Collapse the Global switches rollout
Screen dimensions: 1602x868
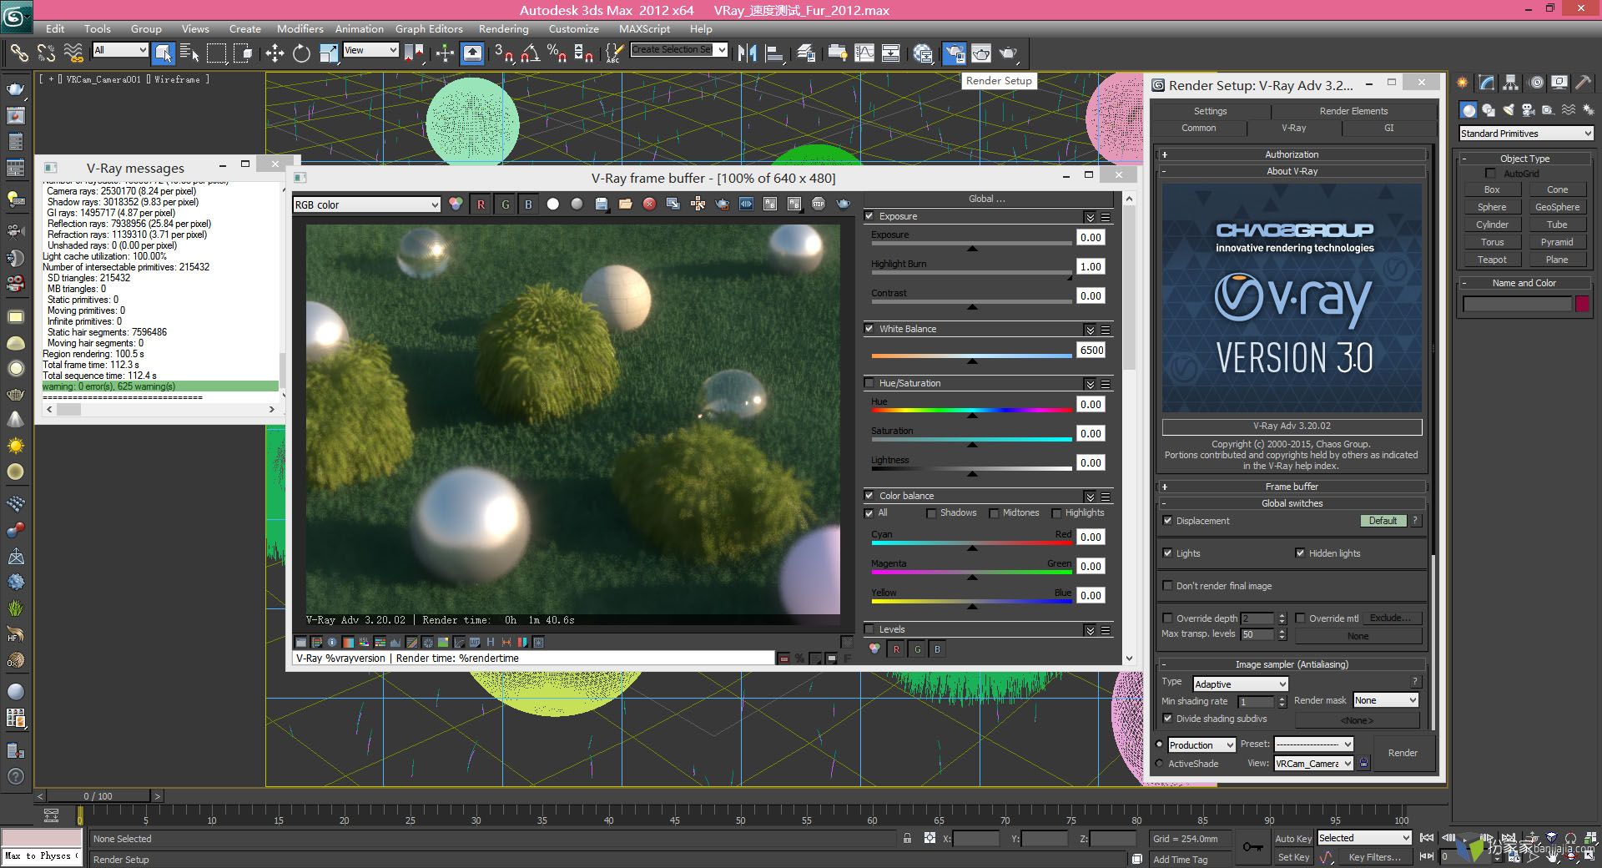1291,503
